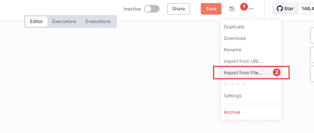Select Download in the workflow menu
314x133 pixels.
pyautogui.click(x=235, y=38)
